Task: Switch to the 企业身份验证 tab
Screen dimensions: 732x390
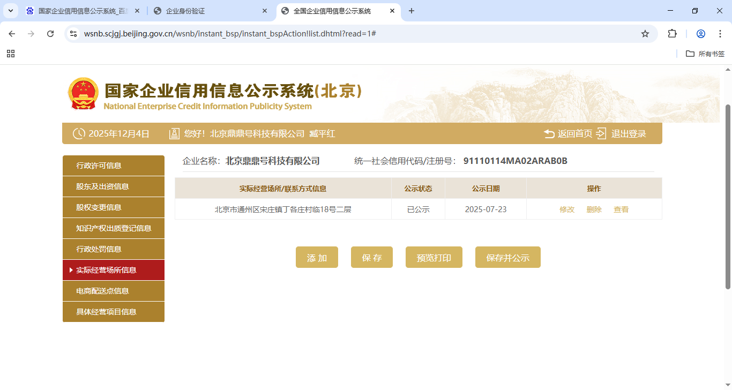Action: coord(211,11)
